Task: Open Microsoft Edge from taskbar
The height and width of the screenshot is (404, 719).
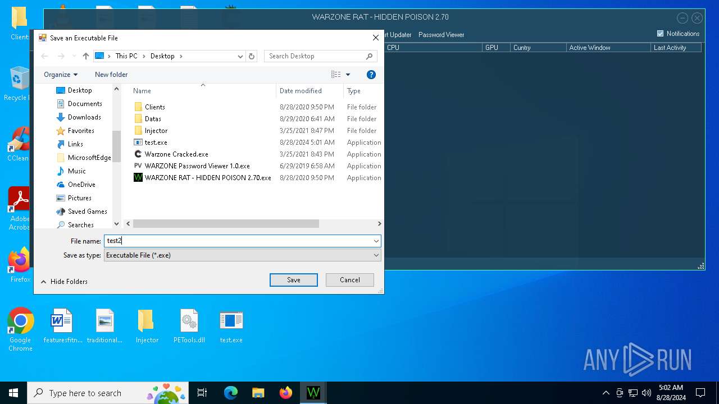Action: 231,393
